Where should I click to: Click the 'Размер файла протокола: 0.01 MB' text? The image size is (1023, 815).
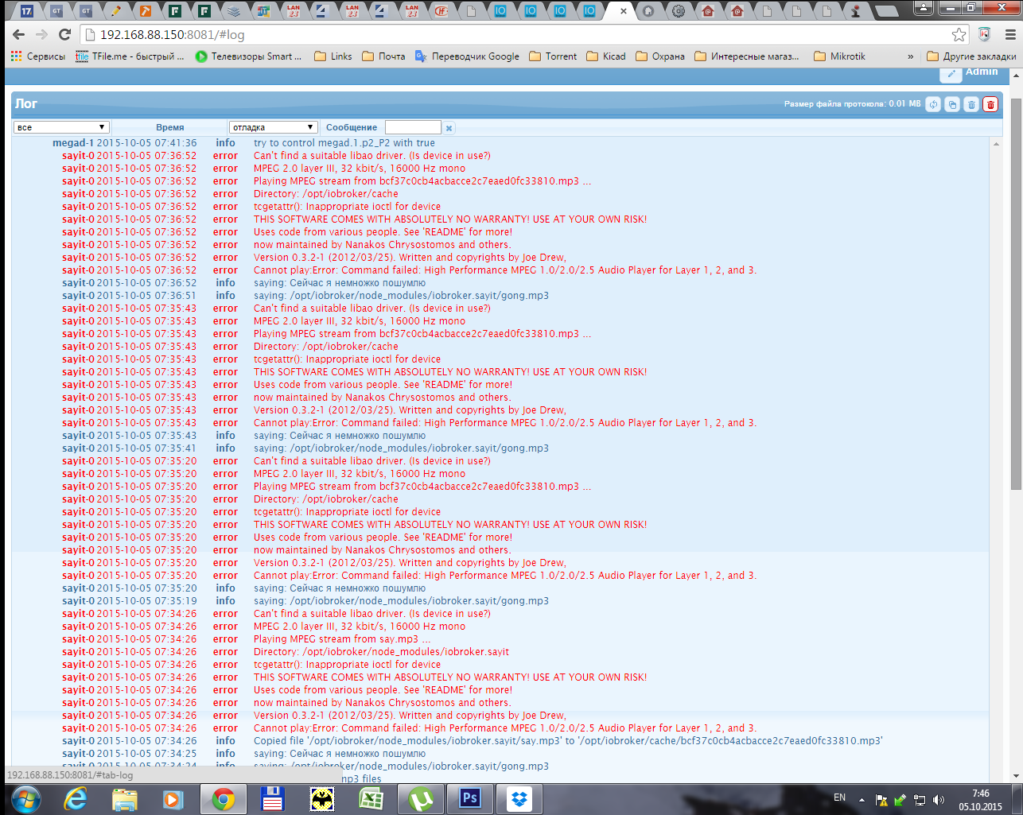tap(852, 104)
